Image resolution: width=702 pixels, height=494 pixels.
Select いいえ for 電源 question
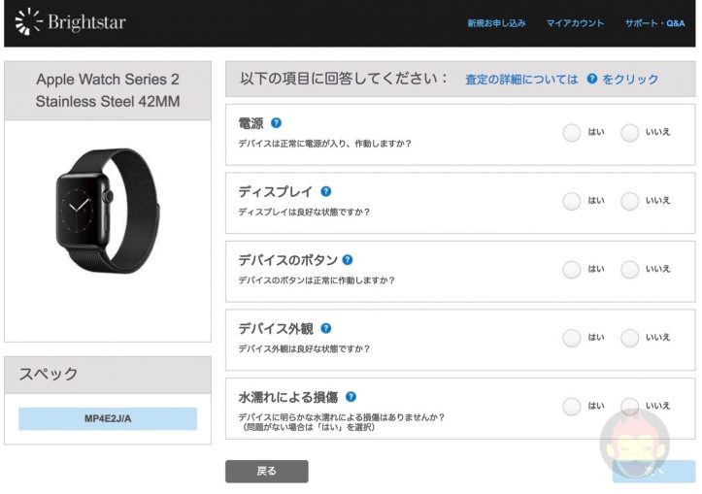coord(630,133)
